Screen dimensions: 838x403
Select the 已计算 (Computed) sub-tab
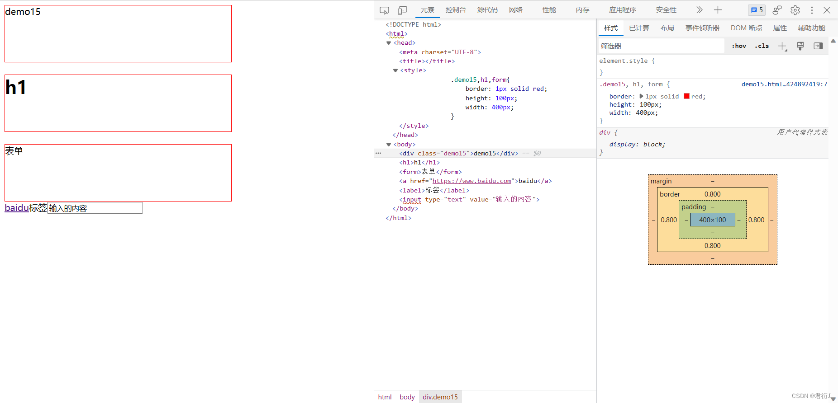point(639,28)
